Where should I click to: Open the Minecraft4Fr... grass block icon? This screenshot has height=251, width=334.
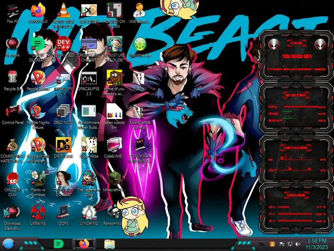[114, 181]
